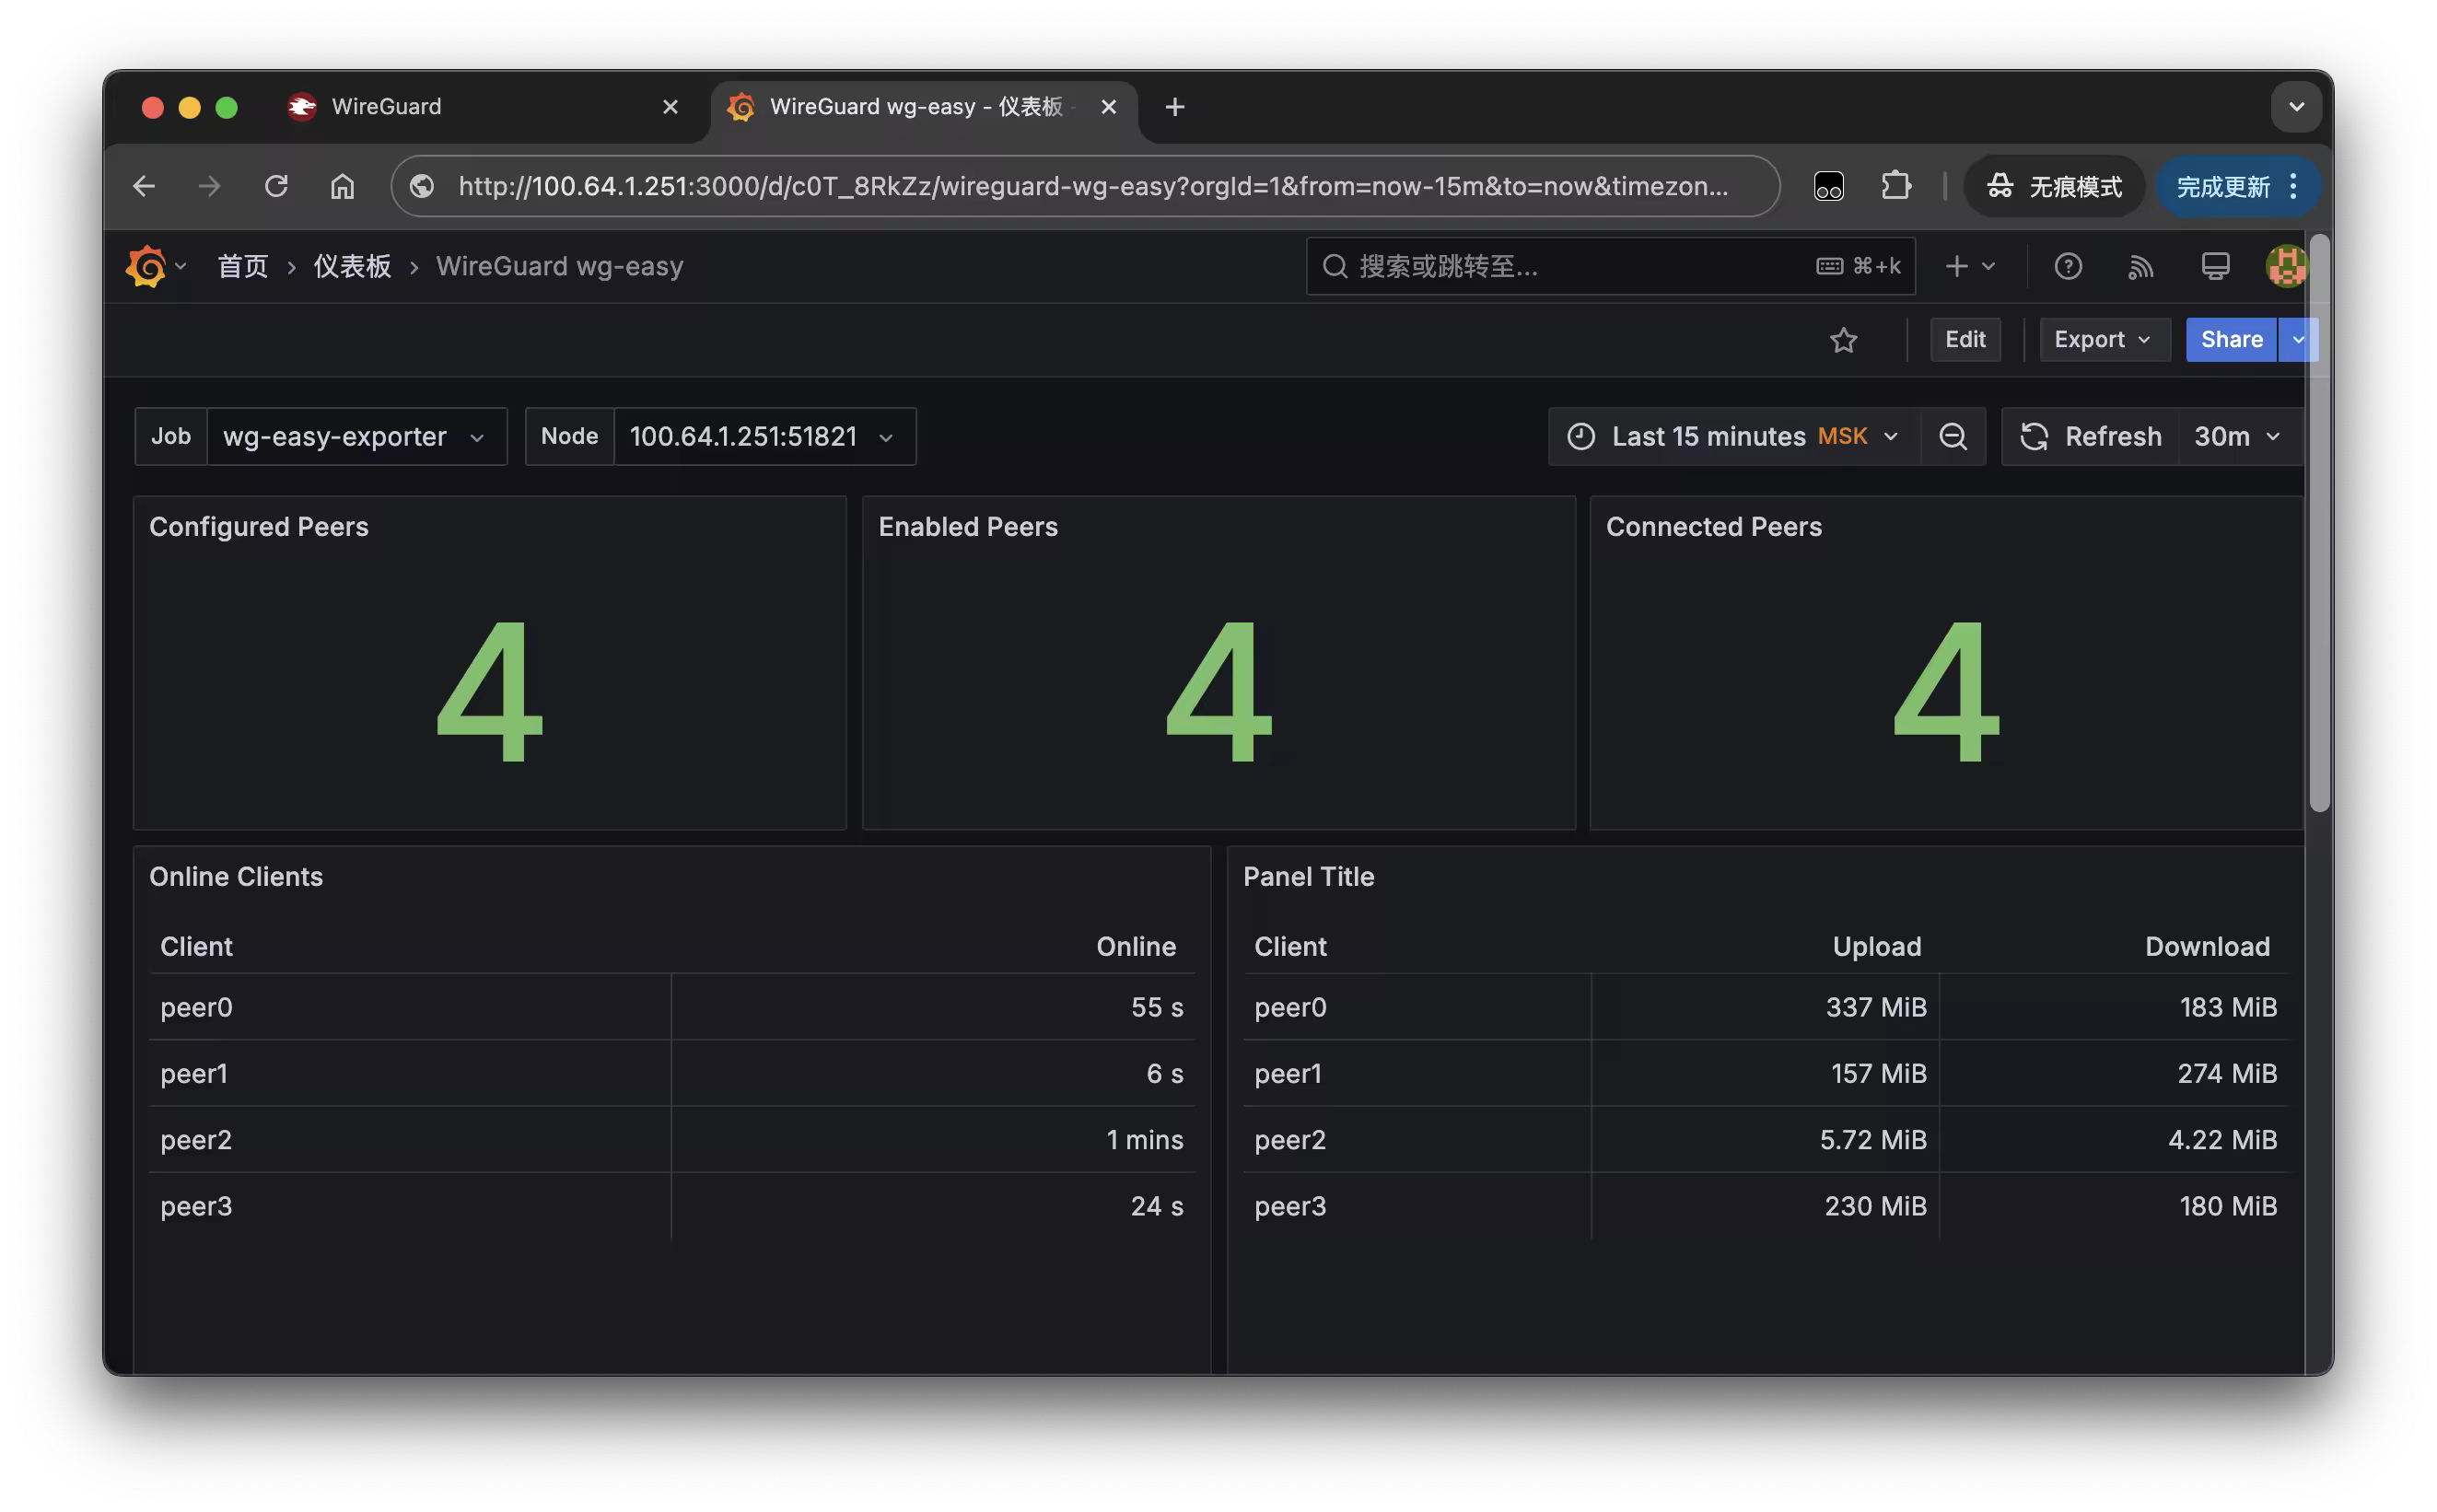This screenshot has height=1512, width=2437.
Task: Click the reader-mode glasses extension icon
Action: coord(1828,186)
